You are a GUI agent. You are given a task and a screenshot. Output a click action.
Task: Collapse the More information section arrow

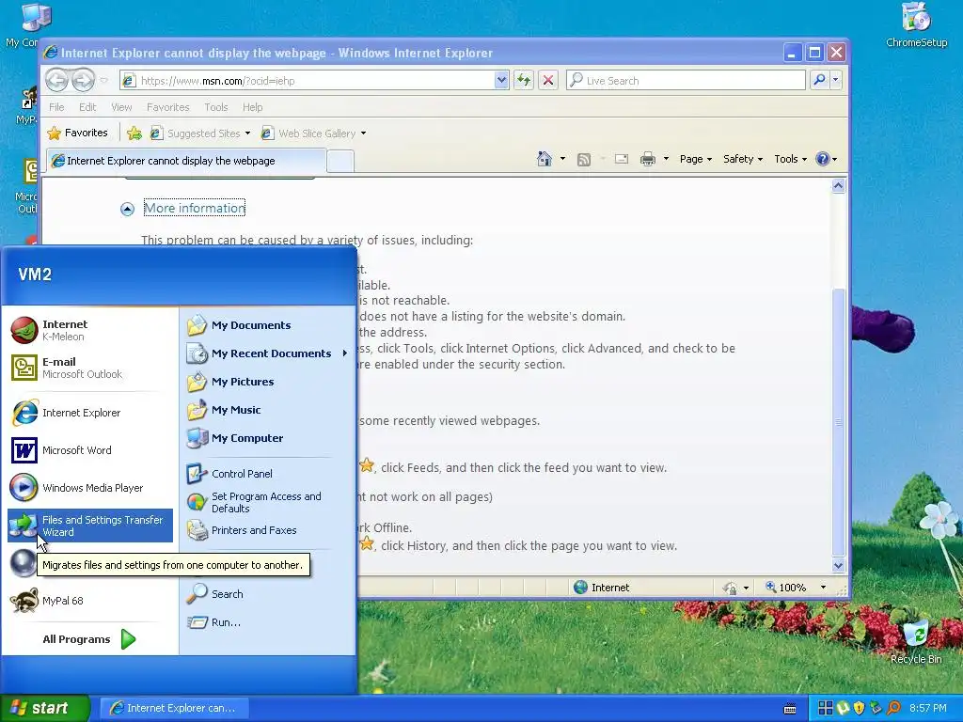(x=127, y=210)
